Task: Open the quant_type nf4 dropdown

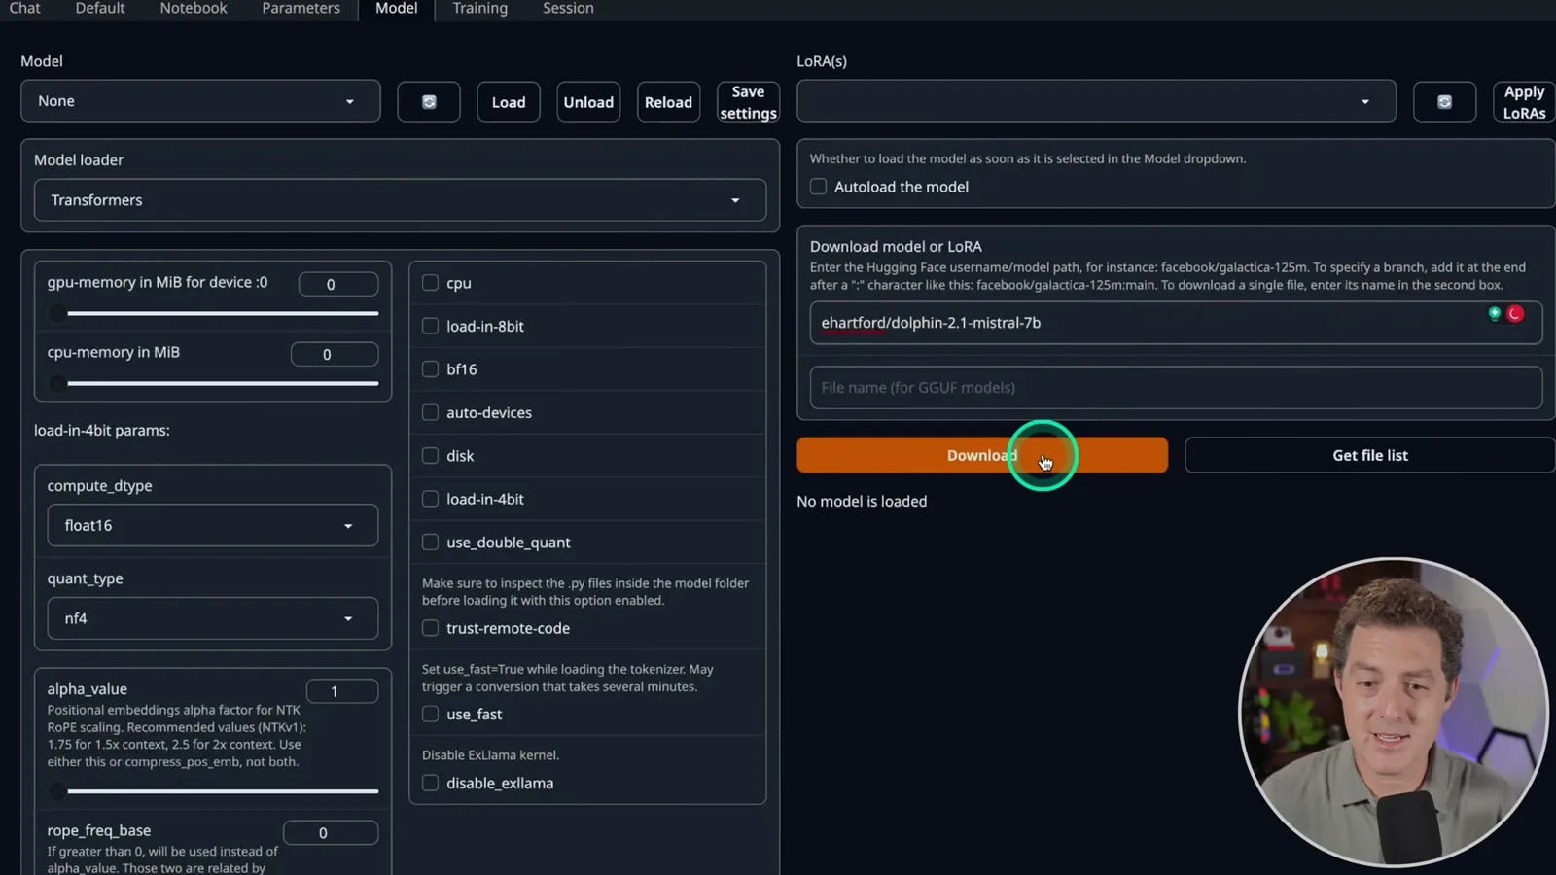Action: [213, 618]
